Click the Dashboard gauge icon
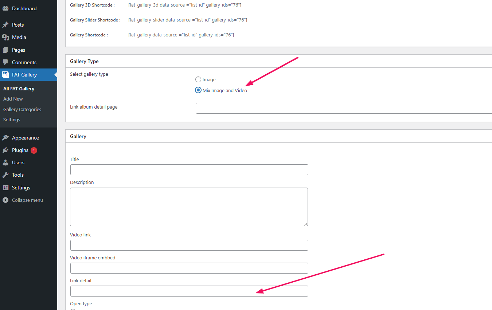Image resolution: width=492 pixels, height=310 pixels. pos(5,8)
